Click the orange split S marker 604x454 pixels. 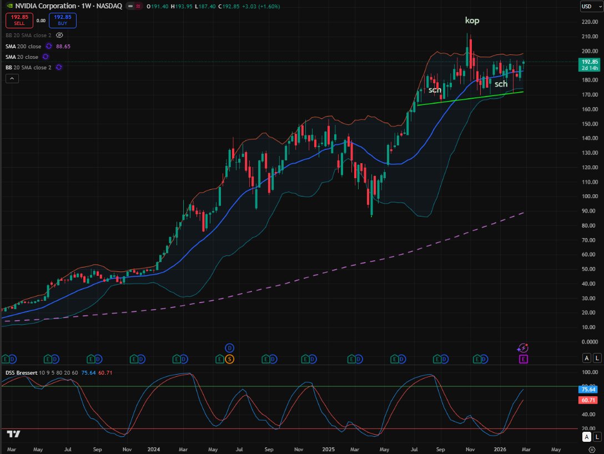point(230,359)
